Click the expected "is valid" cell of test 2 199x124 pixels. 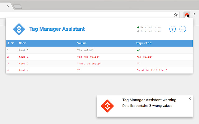144,57
